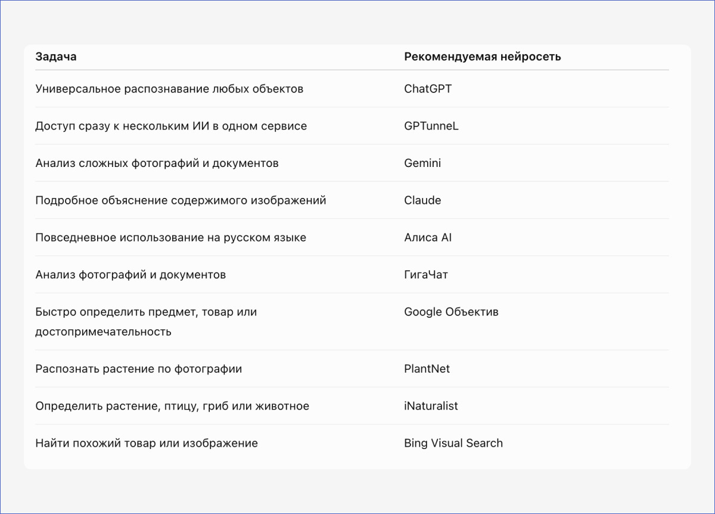715x514 pixels.
Task: Click the 'Задача' column header
Action: [x=56, y=57]
